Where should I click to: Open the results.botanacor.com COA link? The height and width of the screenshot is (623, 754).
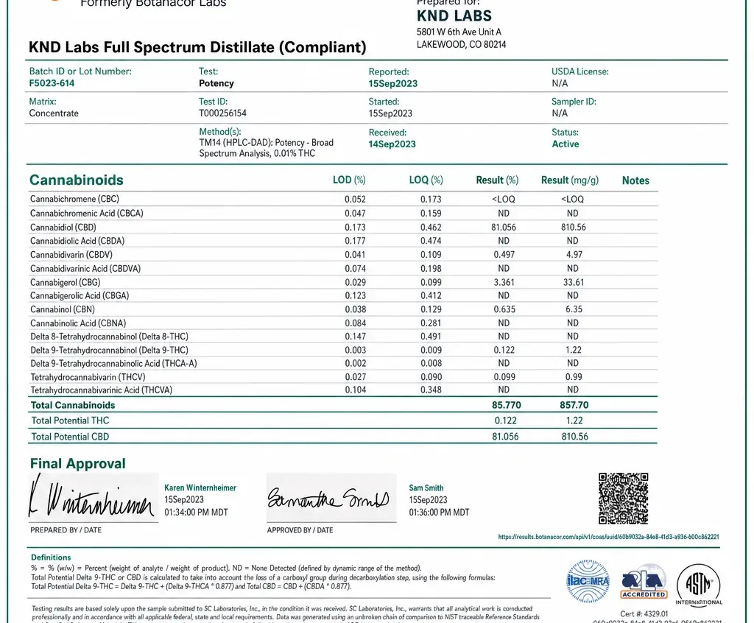pos(608,537)
